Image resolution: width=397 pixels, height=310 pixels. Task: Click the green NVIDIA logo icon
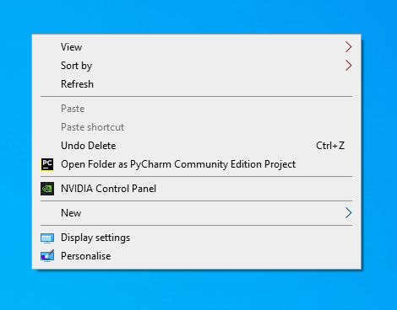point(47,189)
